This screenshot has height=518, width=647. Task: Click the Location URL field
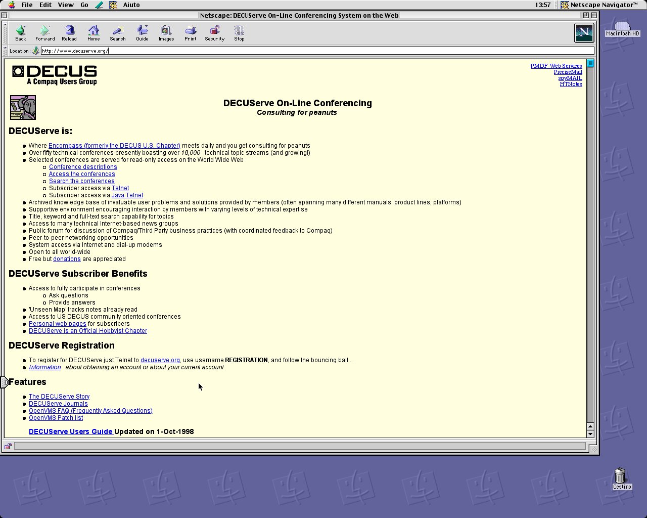click(x=317, y=51)
